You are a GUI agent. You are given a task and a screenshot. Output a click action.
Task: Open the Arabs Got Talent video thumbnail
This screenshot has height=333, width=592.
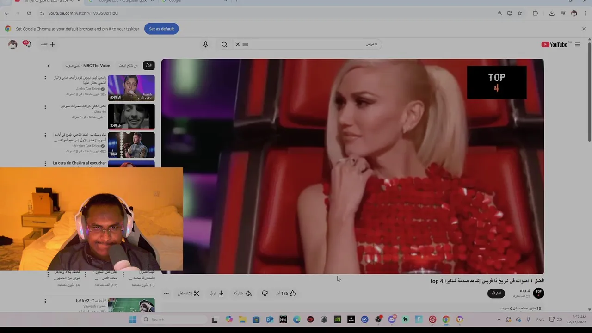point(131,88)
